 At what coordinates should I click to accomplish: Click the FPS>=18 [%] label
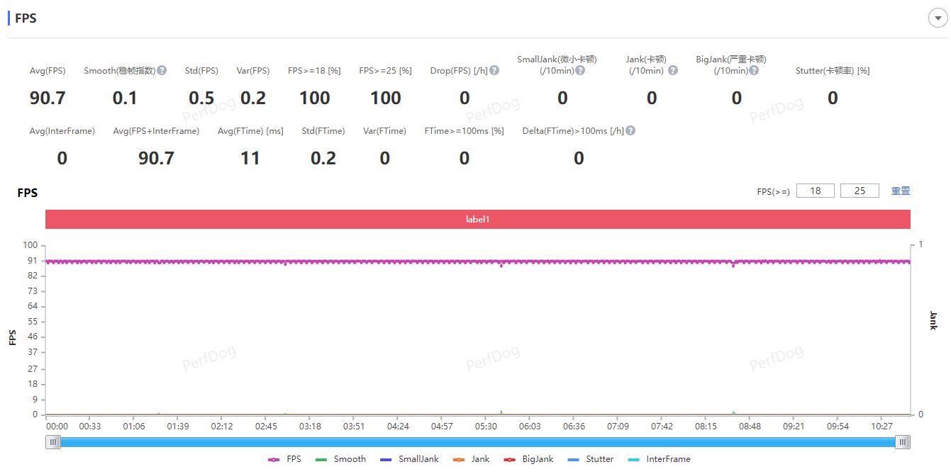click(x=314, y=71)
